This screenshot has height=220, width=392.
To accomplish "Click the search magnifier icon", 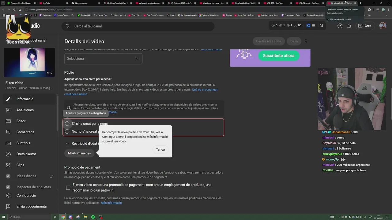I will 68,26.
